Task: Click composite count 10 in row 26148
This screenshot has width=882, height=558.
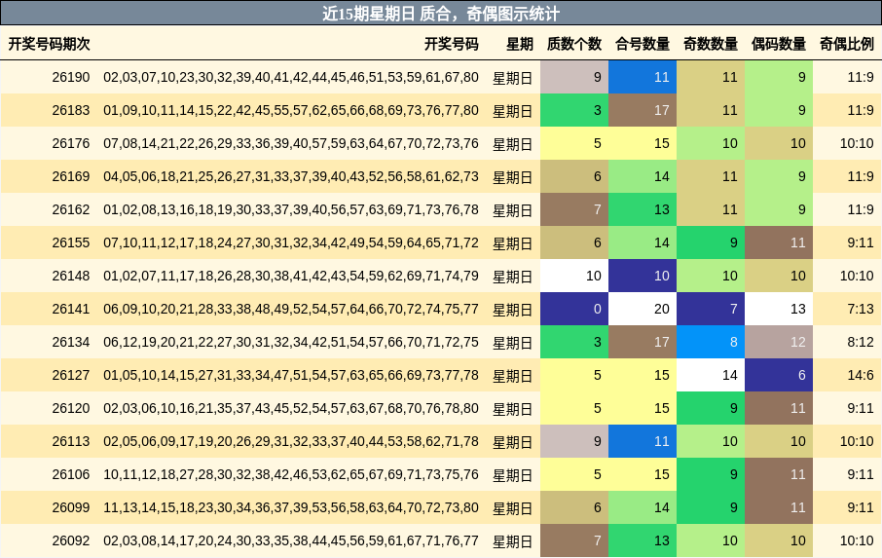Action: 643,276
